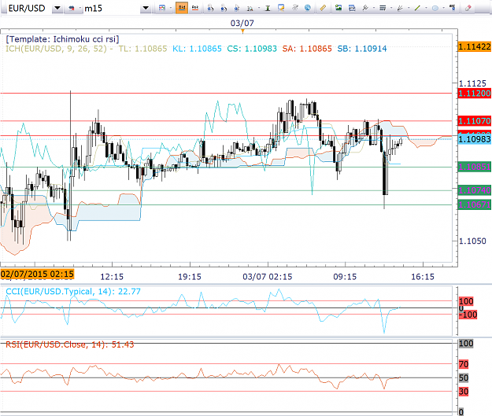The image size is (492, 416).
Task: Select the green trend line tool
Action: tap(417, 8)
